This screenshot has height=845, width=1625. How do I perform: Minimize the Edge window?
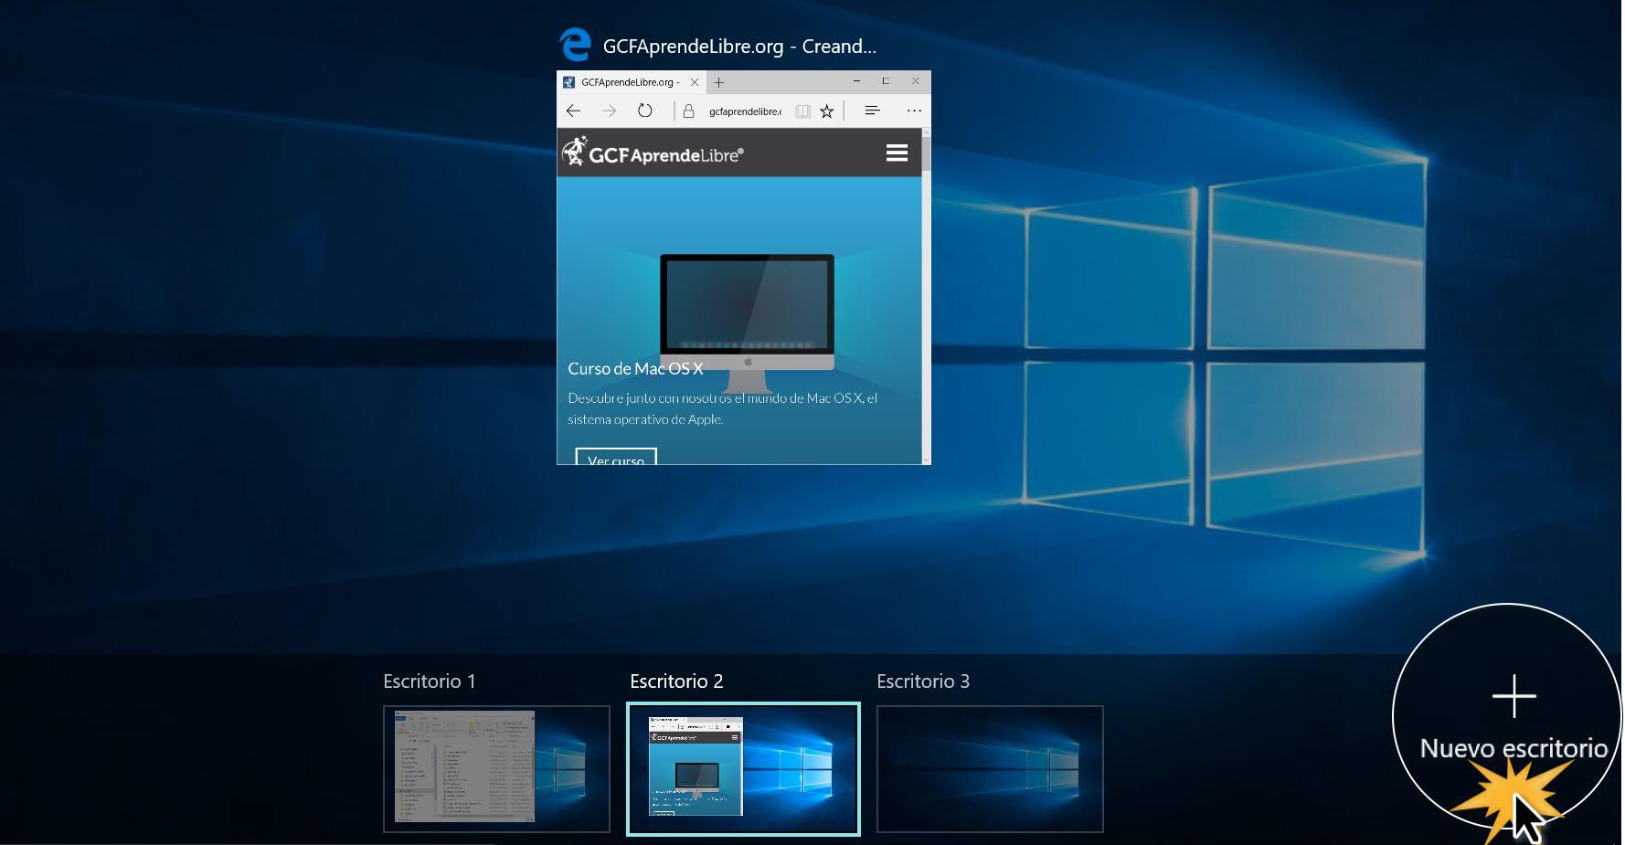pyautogui.click(x=856, y=81)
